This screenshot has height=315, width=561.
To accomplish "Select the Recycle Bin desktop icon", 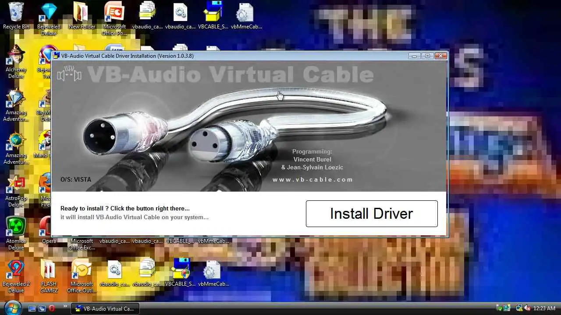I will 16,16.
